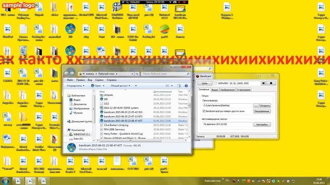The width and height of the screenshot is (330, 185).
Task: Go back with Explorer's Back arrow
Action: [67, 73]
